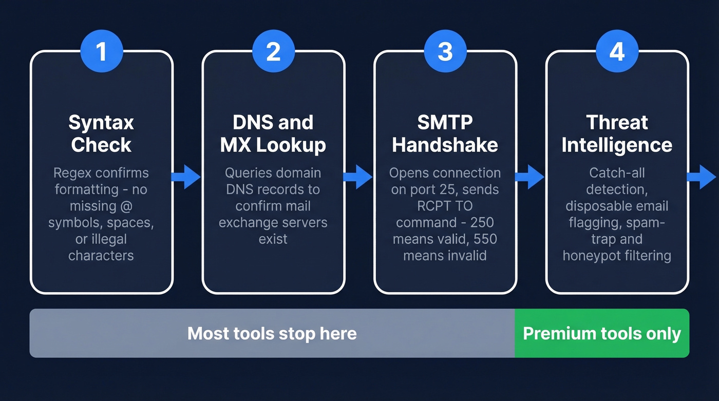Select the step 1 number badge
The width and height of the screenshot is (719, 401).
coord(101,51)
